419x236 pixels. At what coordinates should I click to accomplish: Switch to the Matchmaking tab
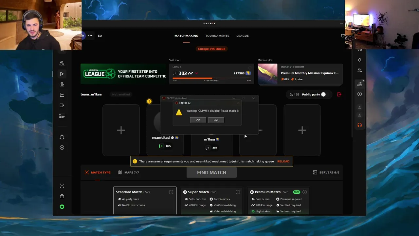pos(186,36)
